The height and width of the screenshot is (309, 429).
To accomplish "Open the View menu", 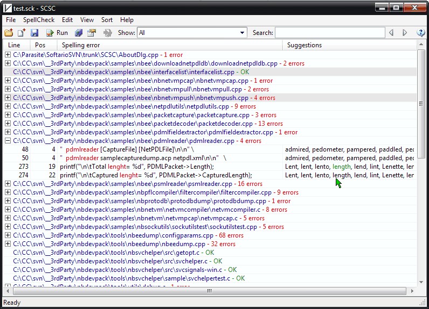I will point(87,20).
